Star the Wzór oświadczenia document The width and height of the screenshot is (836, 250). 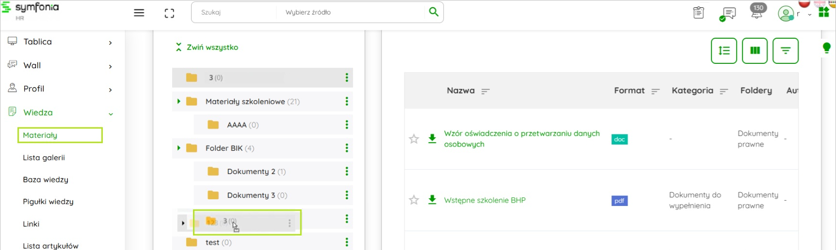coord(414,139)
